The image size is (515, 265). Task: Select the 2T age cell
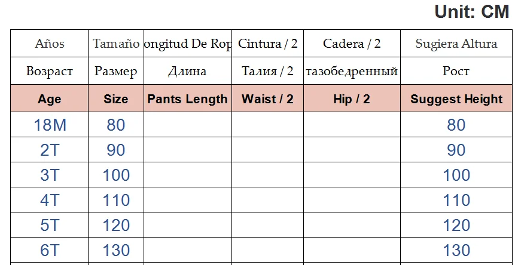[50, 150]
